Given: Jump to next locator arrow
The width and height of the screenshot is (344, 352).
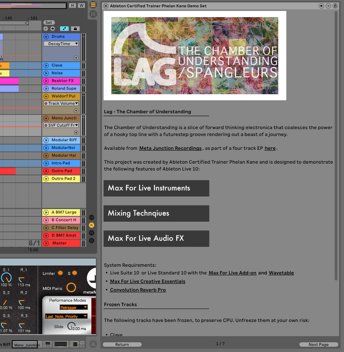Looking at the screenshot, I should (x=52, y=28).
